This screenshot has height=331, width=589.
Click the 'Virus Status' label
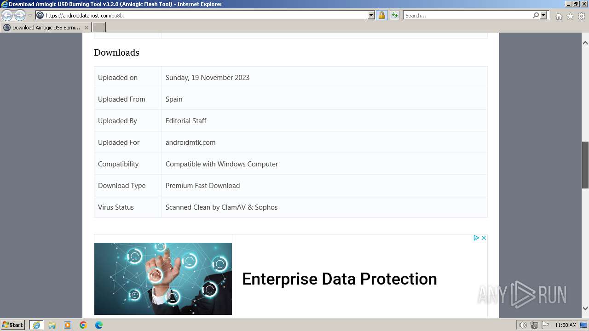point(115,207)
